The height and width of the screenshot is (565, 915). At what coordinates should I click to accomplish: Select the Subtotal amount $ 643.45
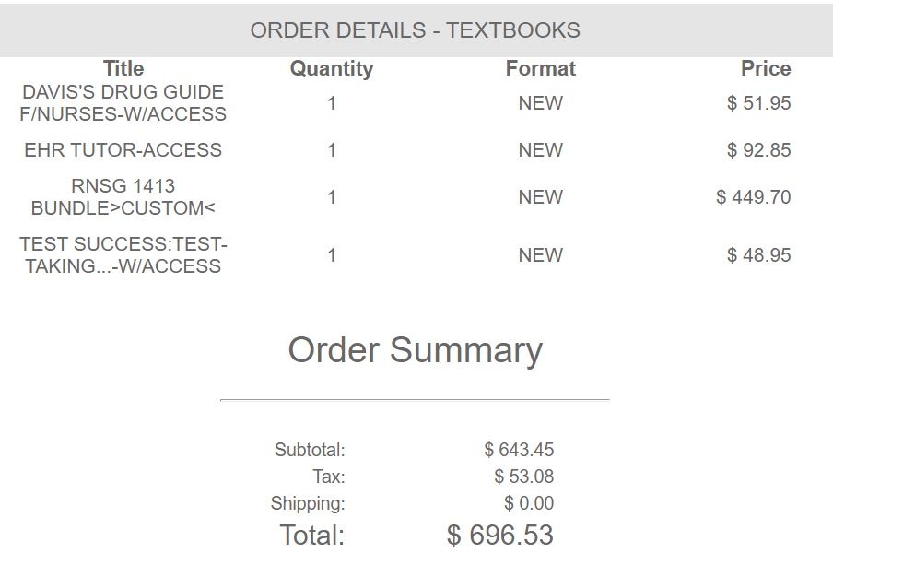click(519, 450)
